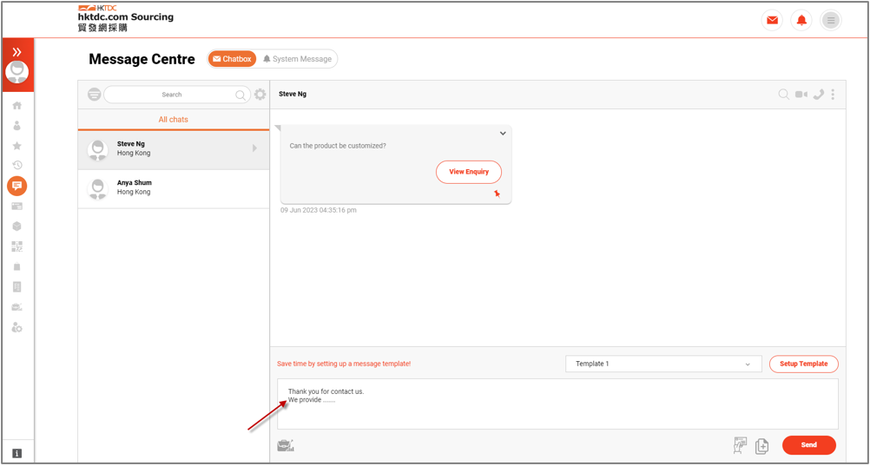The width and height of the screenshot is (870, 466).
Task: Click the Setup Template button
Action: (x=803, y=364)
